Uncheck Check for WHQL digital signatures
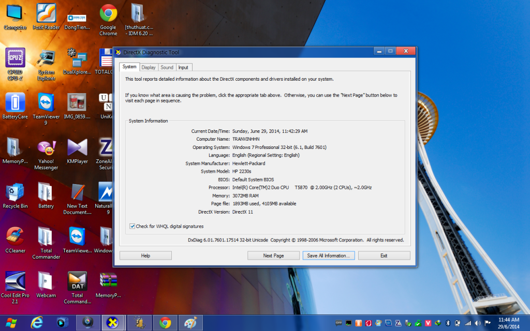The image size is (530, 331). click(x=132, y=227)
